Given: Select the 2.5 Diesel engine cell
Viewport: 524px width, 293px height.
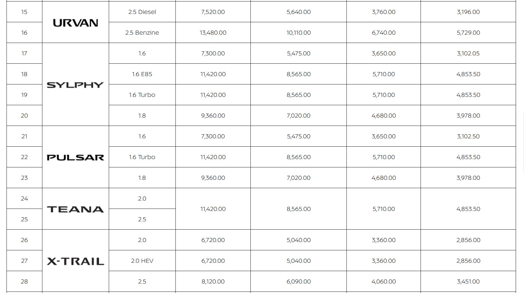Looking at the screenshot, I should (x=142, y=12).
